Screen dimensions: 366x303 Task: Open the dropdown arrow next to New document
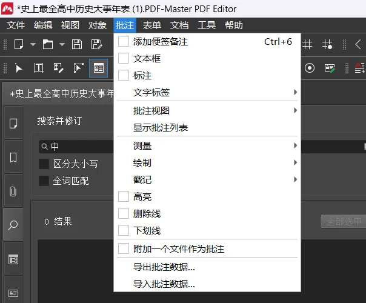click(x=33, y=44)
